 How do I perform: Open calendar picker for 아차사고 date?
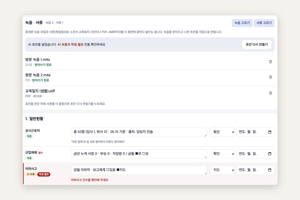pyautogui.click(x=270, y=170)
